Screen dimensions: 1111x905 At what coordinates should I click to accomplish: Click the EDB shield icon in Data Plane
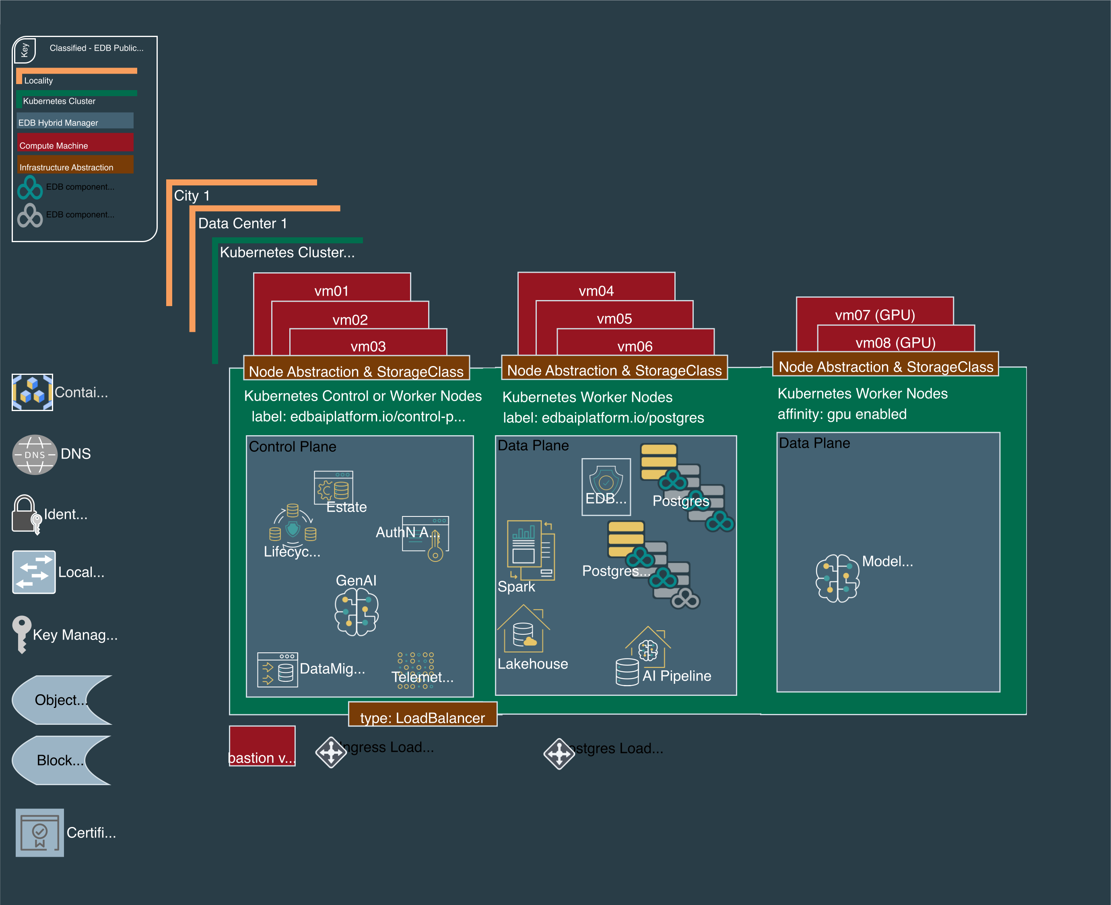[606, 486]
